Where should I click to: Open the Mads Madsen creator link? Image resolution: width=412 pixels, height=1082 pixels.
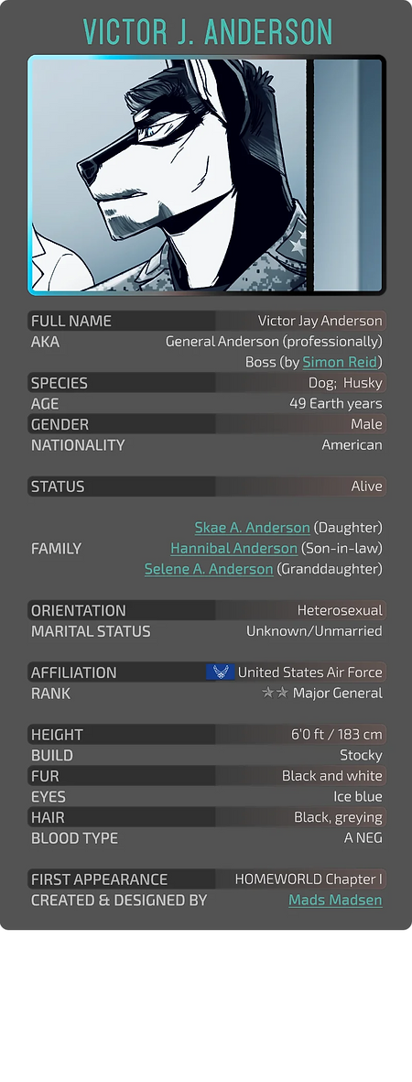[335, 900]
